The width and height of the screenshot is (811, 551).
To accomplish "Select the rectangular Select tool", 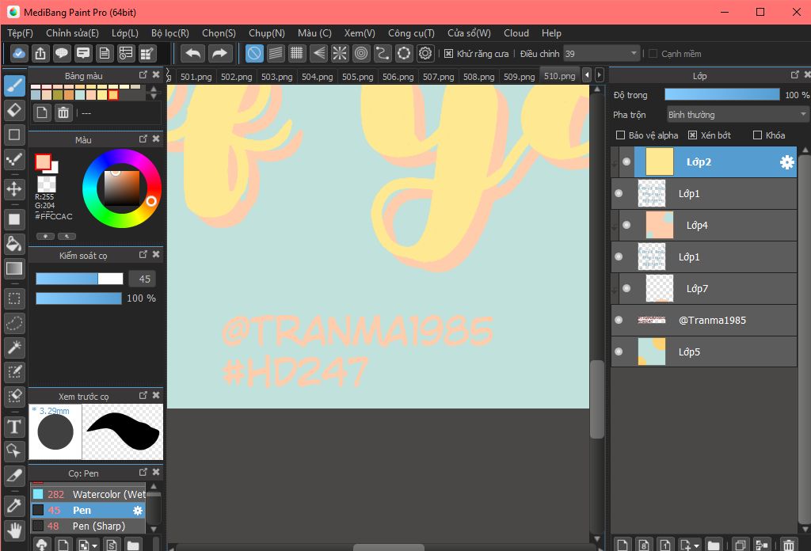I will 14,298.
